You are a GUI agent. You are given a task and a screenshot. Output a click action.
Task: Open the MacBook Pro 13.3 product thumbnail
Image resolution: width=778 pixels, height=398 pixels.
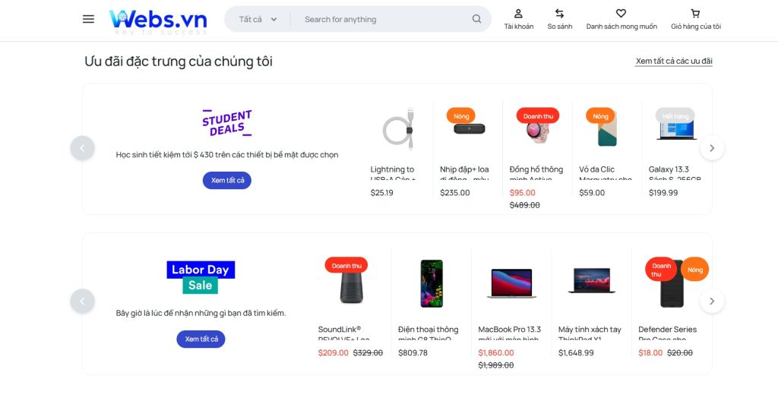click(511, 283)
